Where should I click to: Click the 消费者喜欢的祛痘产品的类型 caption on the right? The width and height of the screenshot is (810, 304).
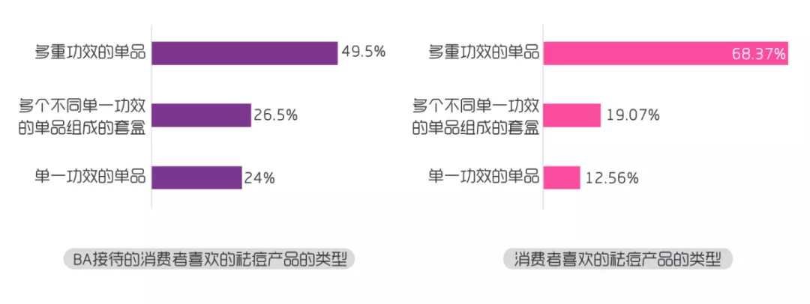click(x=617, y=259)
